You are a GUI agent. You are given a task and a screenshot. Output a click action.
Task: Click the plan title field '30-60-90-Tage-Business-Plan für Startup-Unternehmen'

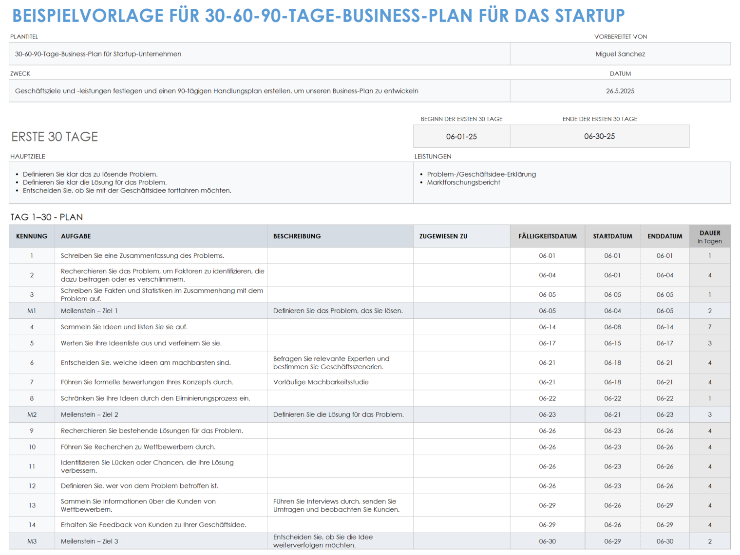point(259,54)
